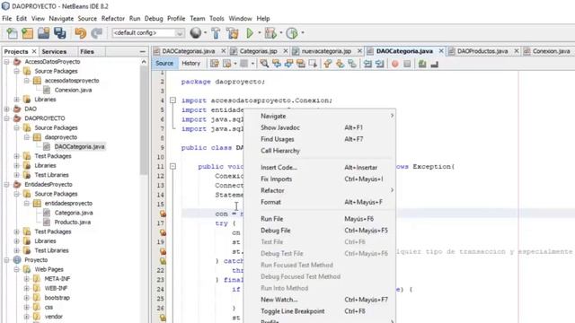
Task: Open the Profile Project arrow dropdown
Action: coord(303,33)
